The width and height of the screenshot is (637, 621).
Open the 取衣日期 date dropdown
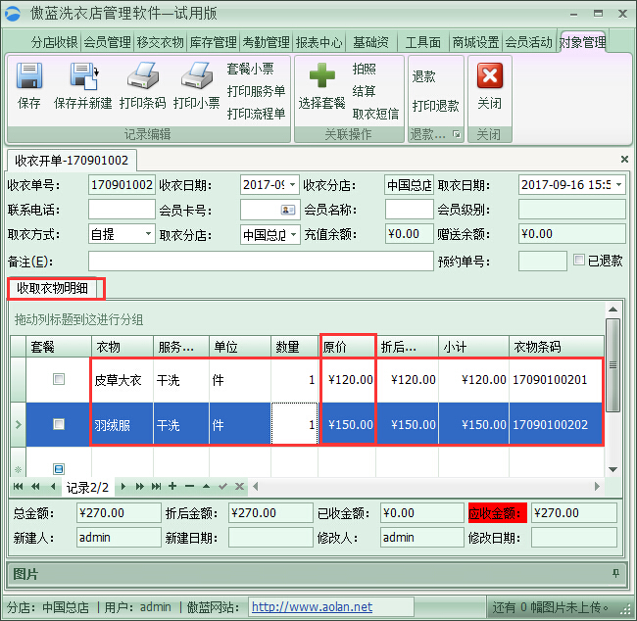pyautogui.click(x=618, y=185)
